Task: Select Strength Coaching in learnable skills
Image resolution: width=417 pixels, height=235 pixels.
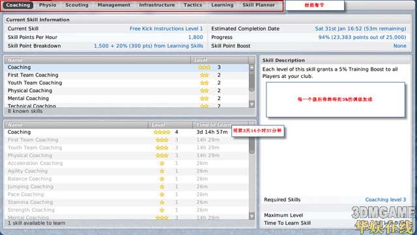Action: pyautogui.click(x=126, y=210)
